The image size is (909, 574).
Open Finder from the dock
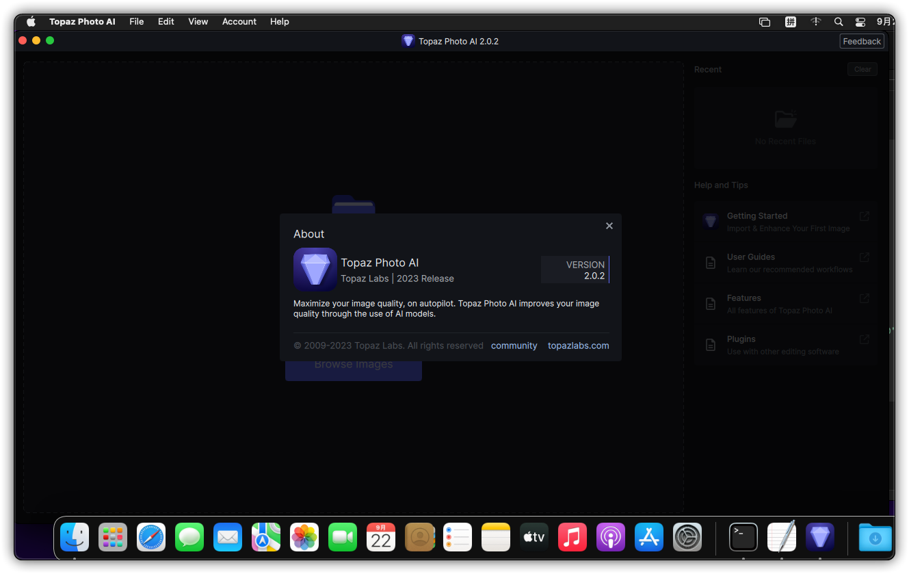pos(75,537)
